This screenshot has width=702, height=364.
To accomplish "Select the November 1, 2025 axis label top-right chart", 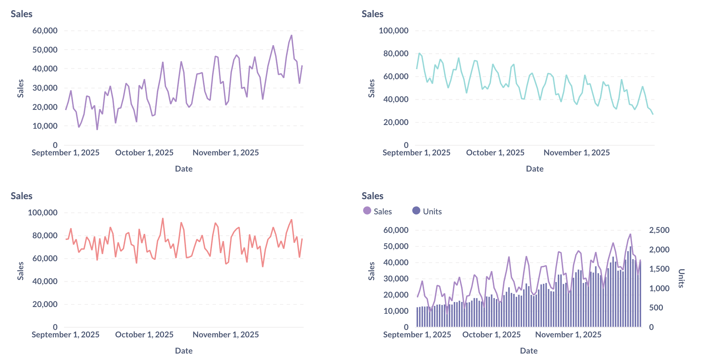I will tap(577, 152).
